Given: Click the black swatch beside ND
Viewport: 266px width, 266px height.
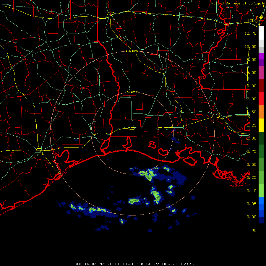Looking at the screenshot, I should 261,230.
